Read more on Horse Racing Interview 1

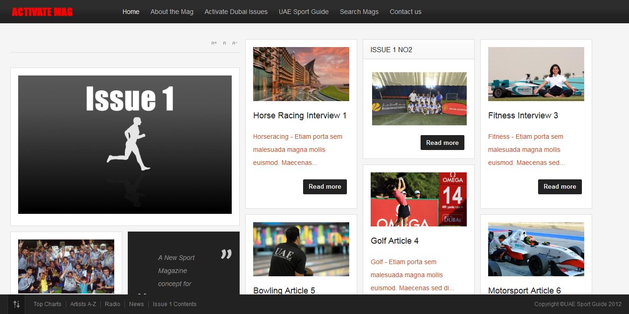[x=325, y=187]
